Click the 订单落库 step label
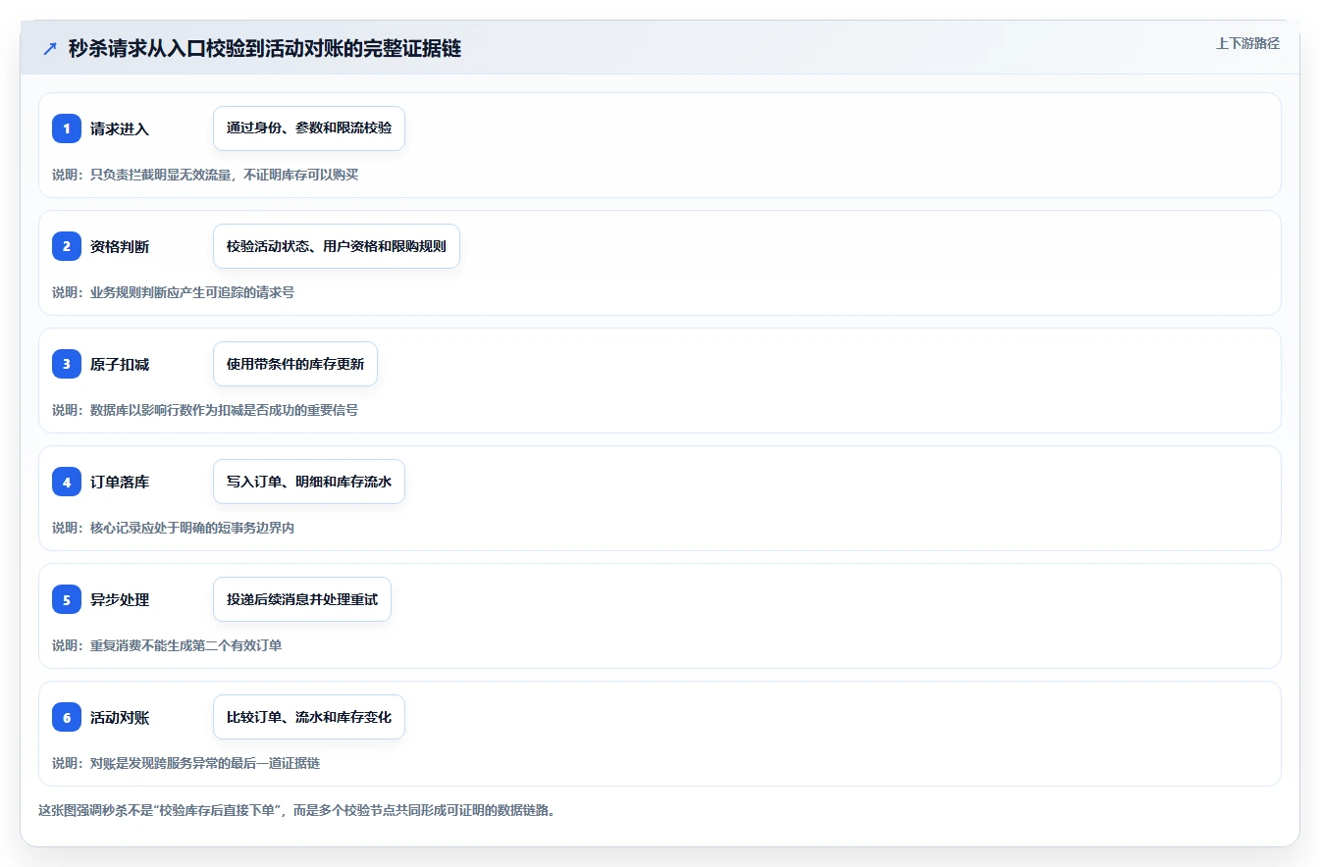 120,482
